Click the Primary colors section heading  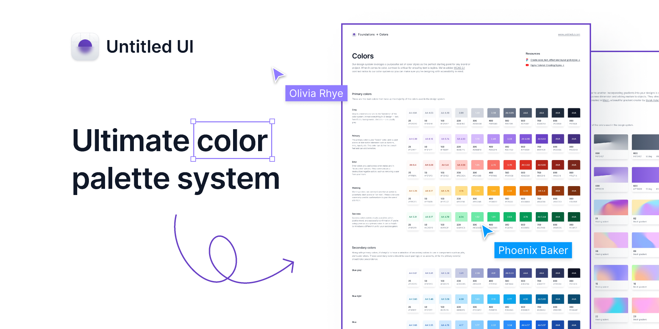click(362, 94)
